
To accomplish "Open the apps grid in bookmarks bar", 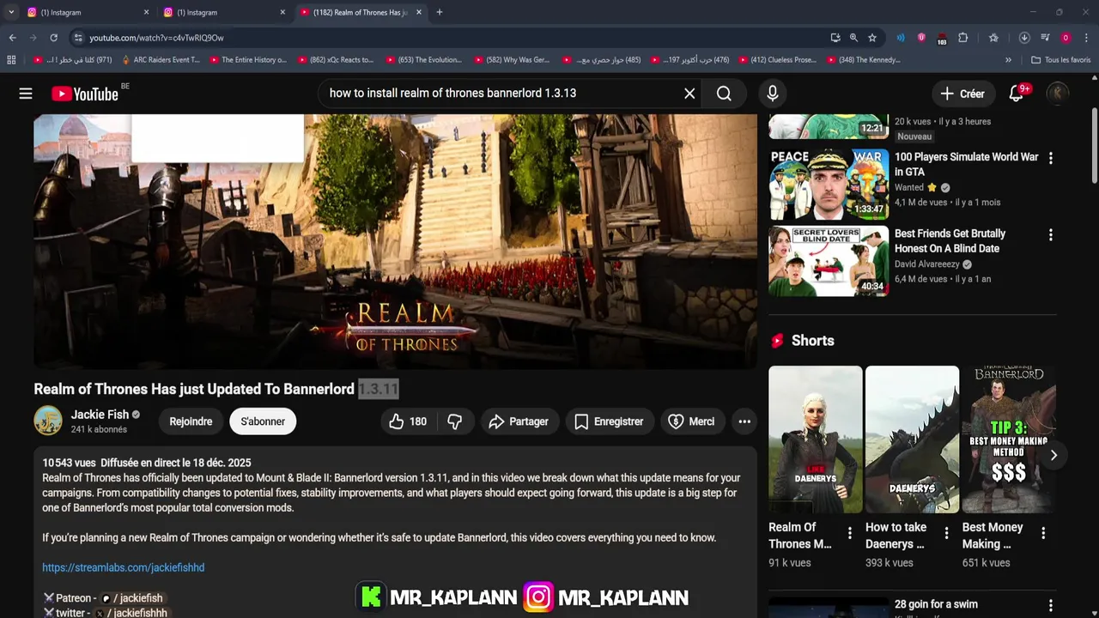I will coord(11,60).
